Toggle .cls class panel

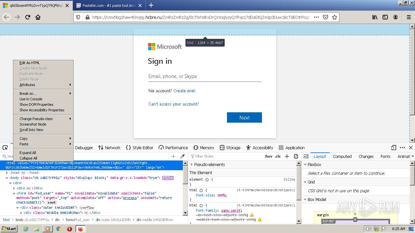click(x=278, y=156)
